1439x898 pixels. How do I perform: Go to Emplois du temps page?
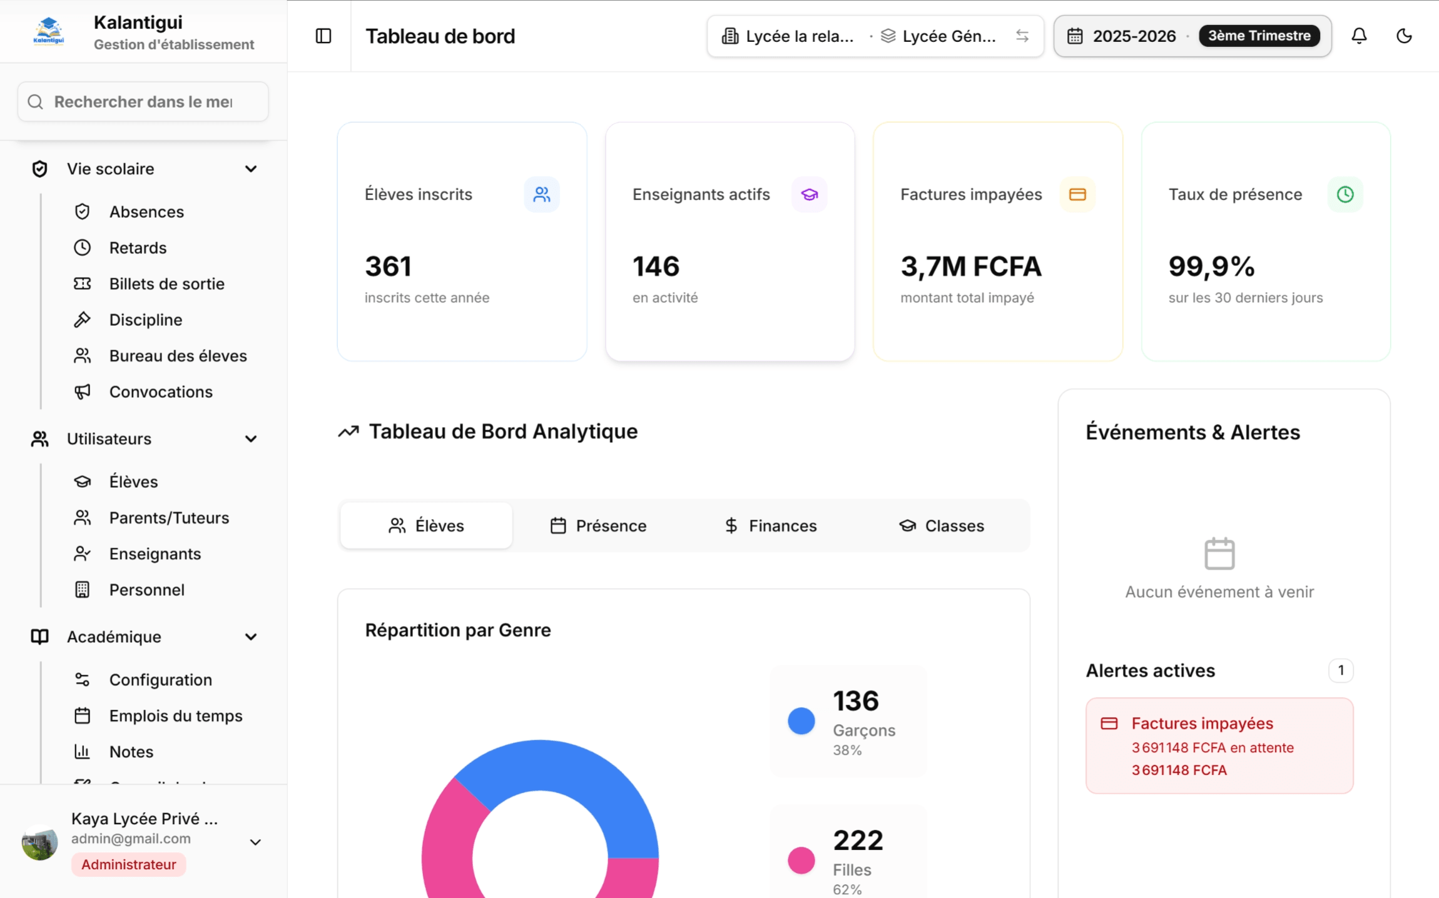coord(176,715)
